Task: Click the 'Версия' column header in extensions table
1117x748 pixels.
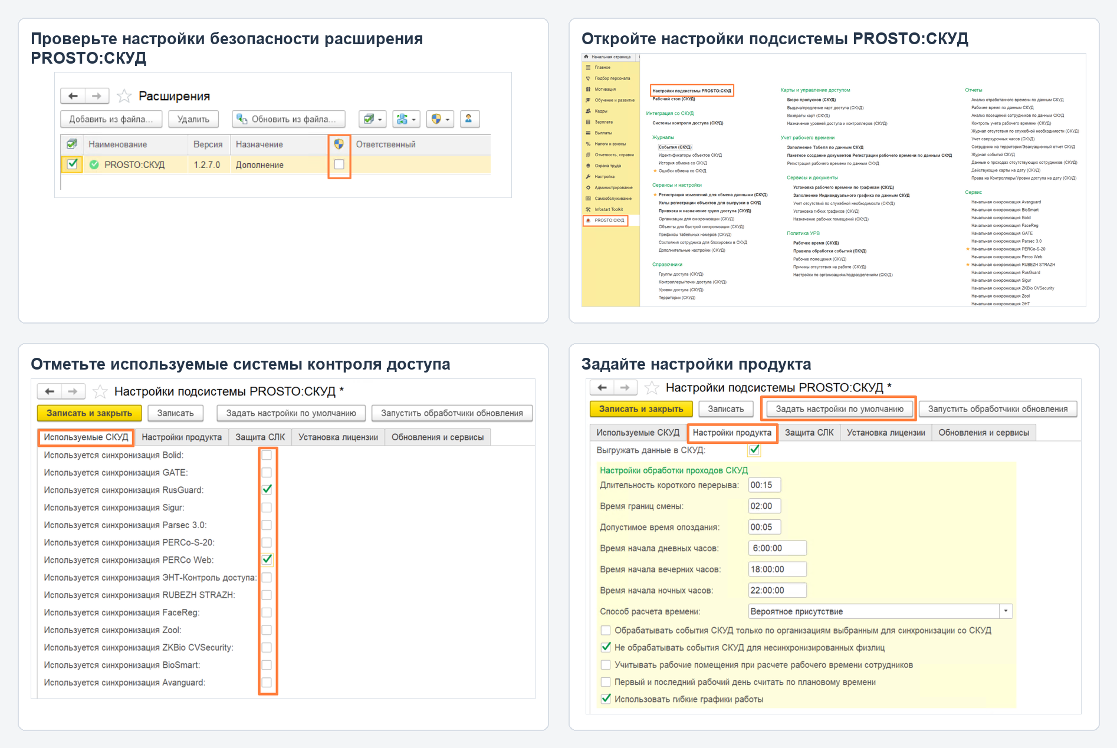Action: pos(208,144)
